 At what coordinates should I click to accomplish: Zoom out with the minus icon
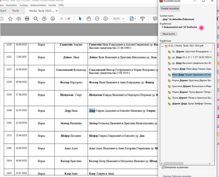click(97, 19)
